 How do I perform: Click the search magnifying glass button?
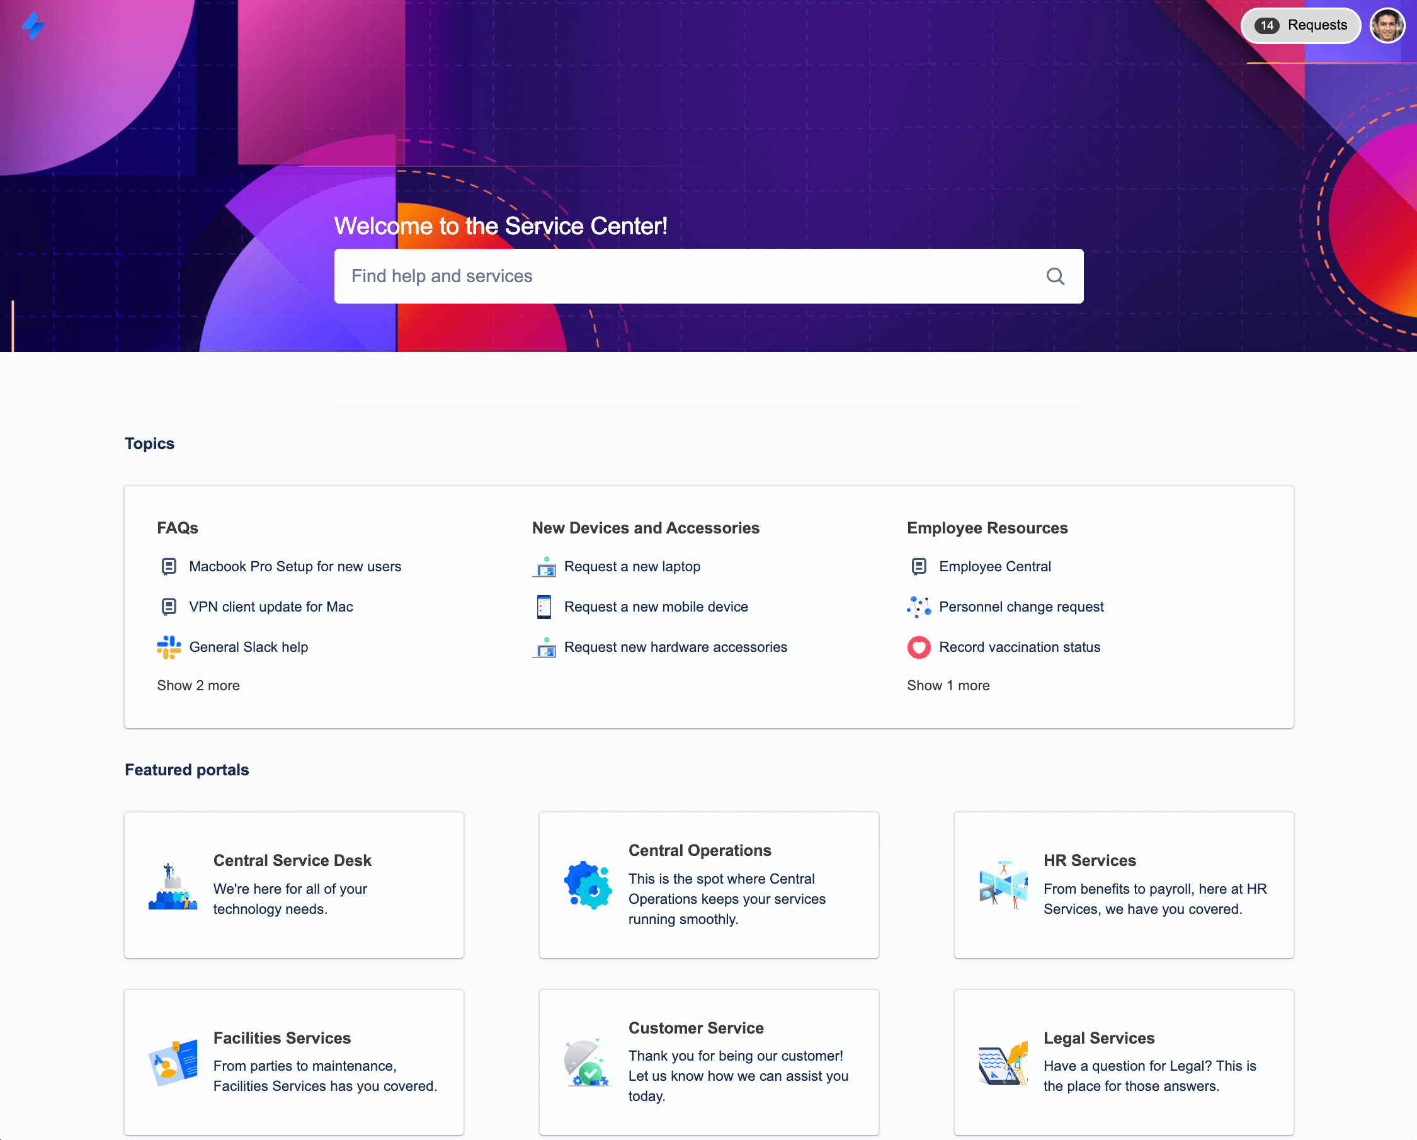pyautogui.click(x=1055, y=276)
